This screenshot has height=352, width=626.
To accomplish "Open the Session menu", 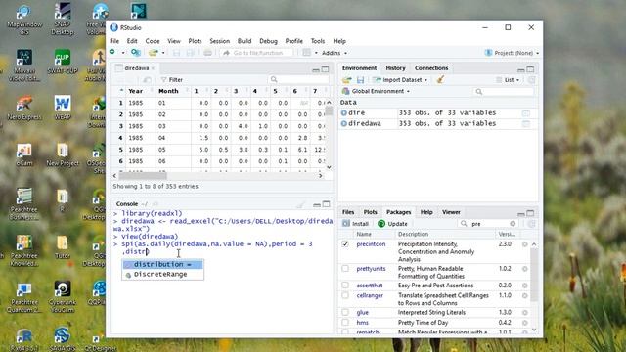I will (x=219, y=41).
